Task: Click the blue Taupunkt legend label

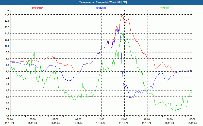Action: [101, 8]
